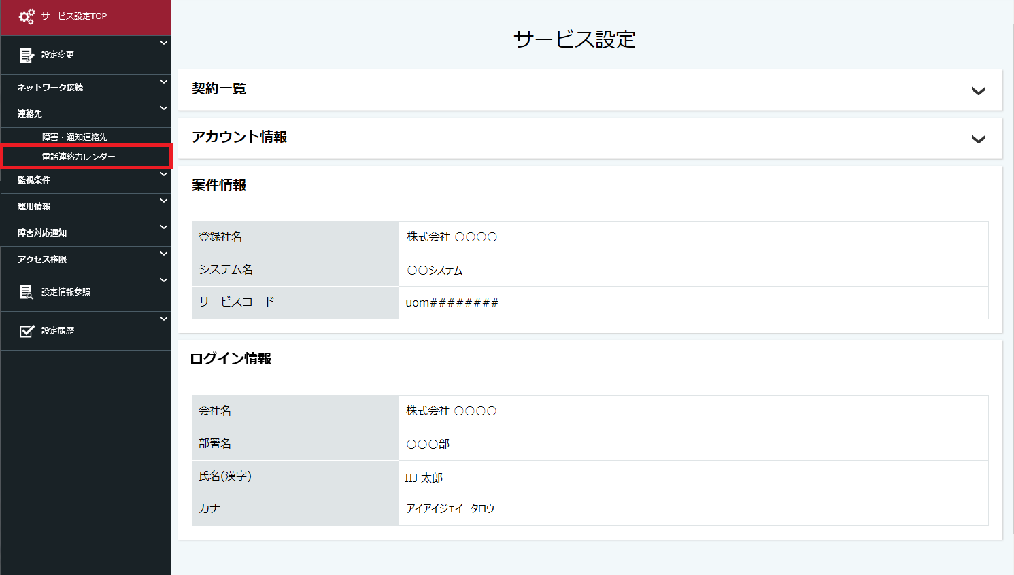This screenshot has width=1014, height=575.
Task: Open 障害・通知連絡先 submenu item
Action: (x=75, y=137)
